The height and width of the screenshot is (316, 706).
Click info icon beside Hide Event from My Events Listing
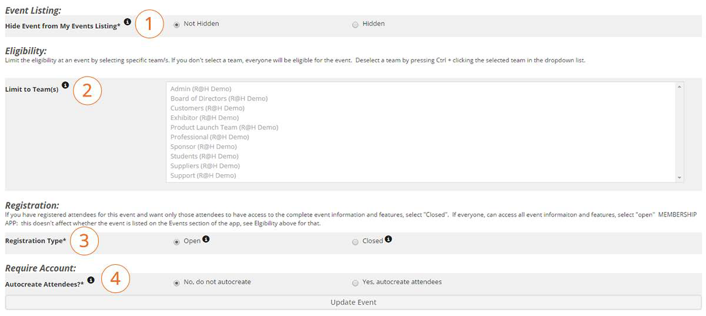click(128, 22)
